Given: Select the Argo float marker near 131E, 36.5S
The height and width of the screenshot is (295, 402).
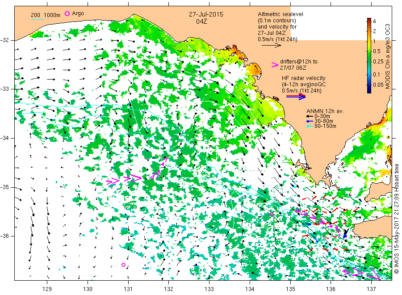Looking at the screenshot, I should pos(123,265).
